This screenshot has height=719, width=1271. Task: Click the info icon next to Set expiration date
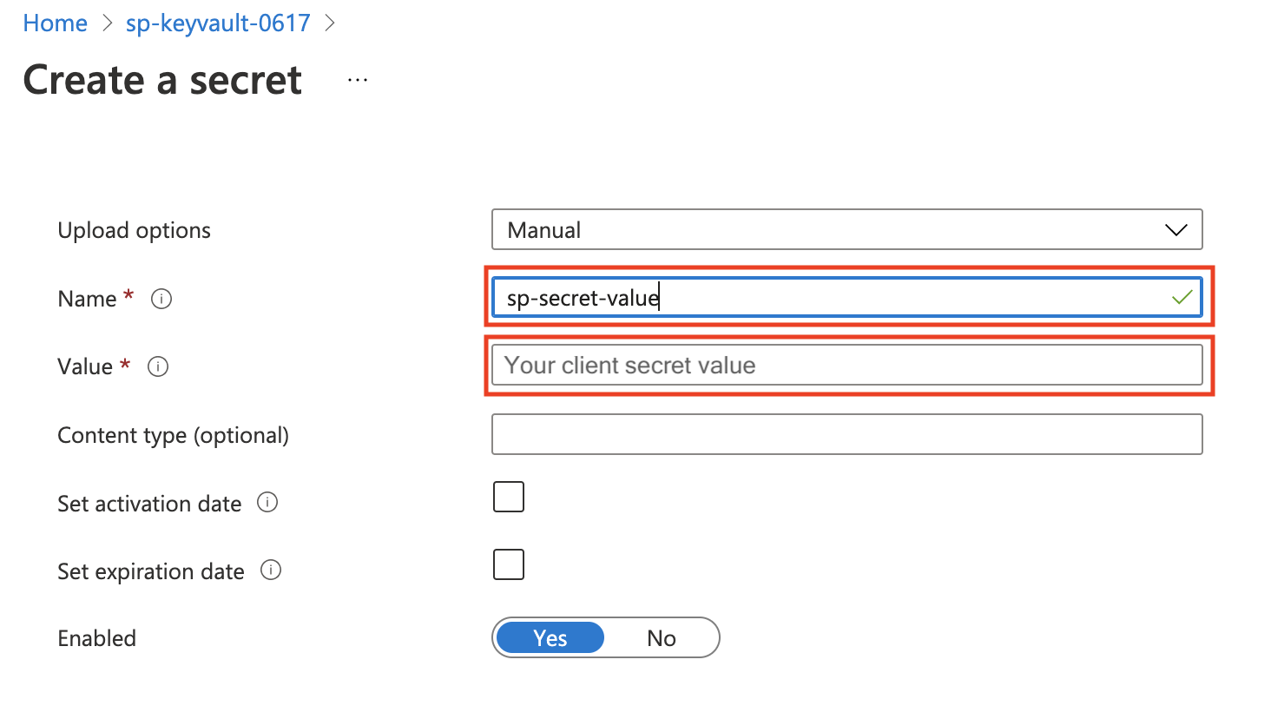coord(270,570)
